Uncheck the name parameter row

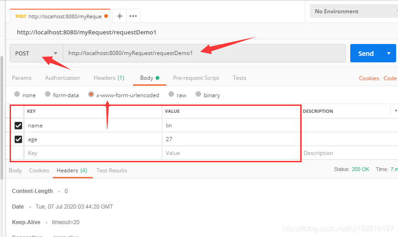coord(18,126)
